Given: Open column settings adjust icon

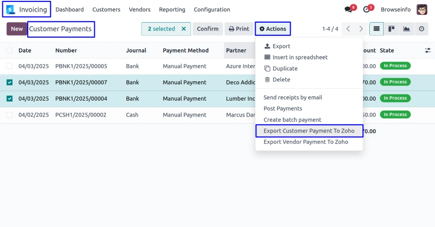Looking at the screenshot, I should point(427,50).
